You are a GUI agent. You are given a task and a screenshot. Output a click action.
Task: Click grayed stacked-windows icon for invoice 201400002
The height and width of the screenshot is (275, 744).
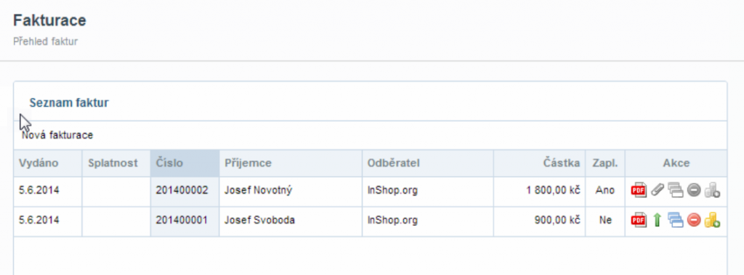click(675, 190)
